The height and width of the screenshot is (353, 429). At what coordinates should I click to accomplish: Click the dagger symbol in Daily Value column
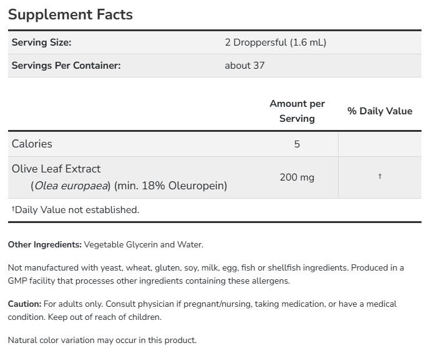[x=379, y=177]
